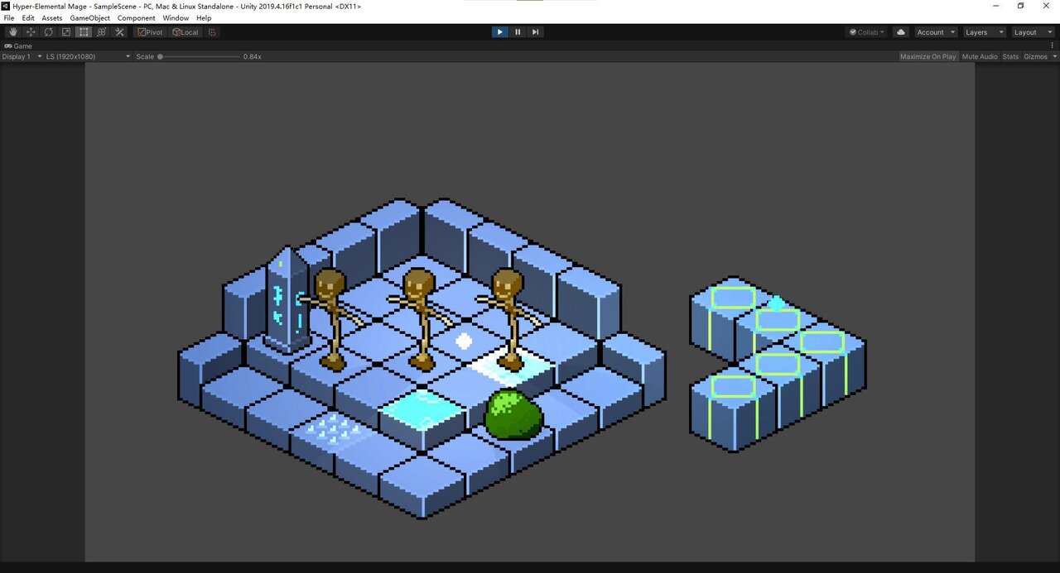Select the Rotate tool
1060x573 pixels.
tap(49, 32)
